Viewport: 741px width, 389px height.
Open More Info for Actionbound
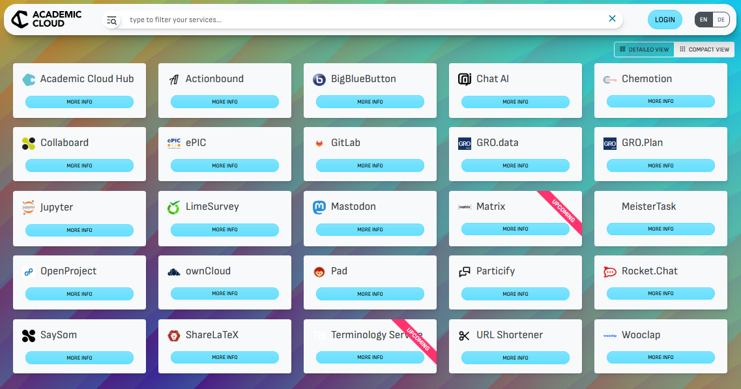coord(224,102)
